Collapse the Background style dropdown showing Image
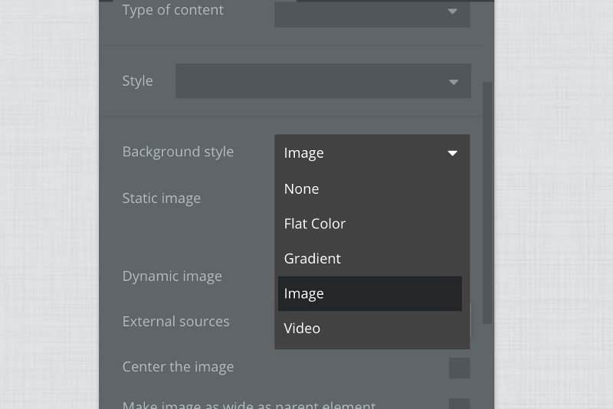Screen dimensions: 613x409 point(372,153)
